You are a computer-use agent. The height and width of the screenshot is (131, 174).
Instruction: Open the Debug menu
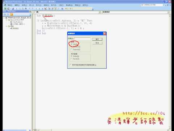click(x=46, y=5)
